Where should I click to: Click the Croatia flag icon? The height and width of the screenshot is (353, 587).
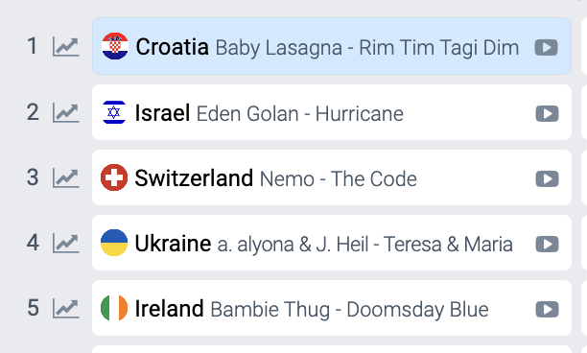point(115,46)
